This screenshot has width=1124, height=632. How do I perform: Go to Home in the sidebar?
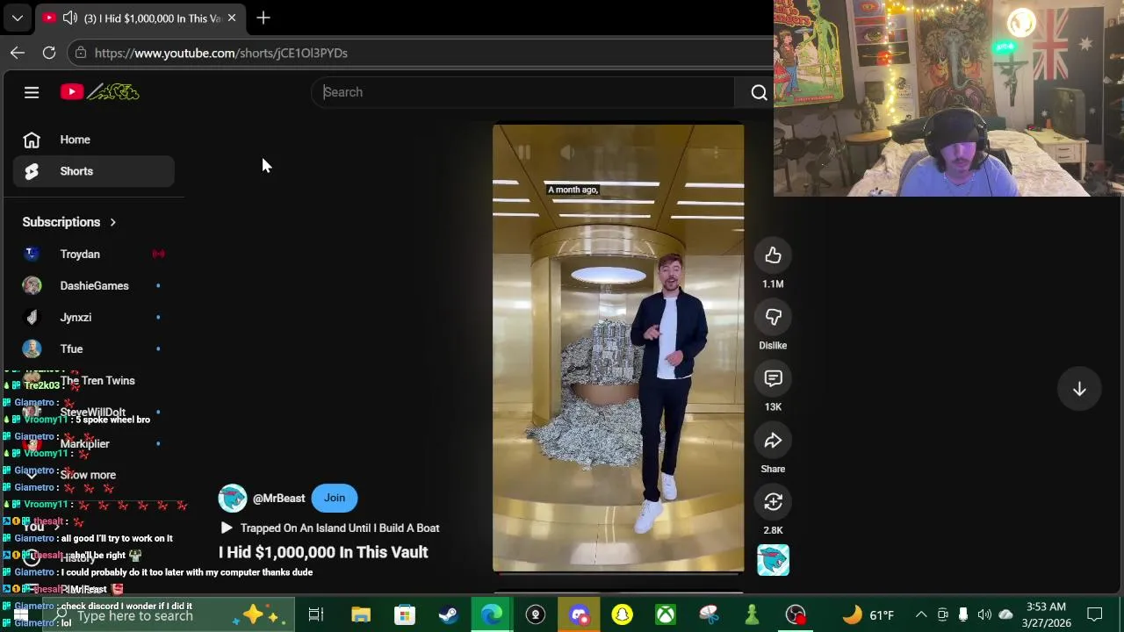coord(94,140)
